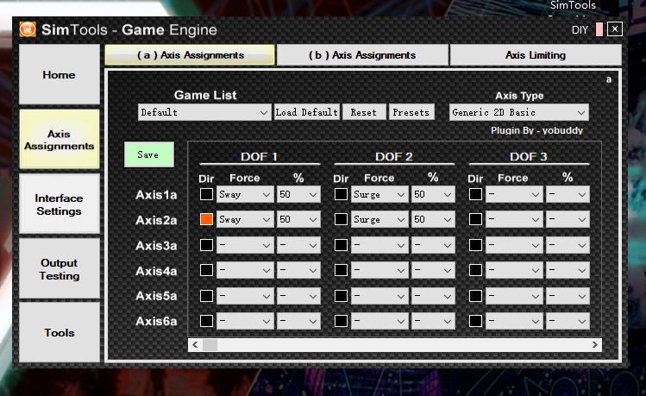Toggle Axis1a DOF 1 Dir box
Screen dimensions: 646x396
pos(206,194)
